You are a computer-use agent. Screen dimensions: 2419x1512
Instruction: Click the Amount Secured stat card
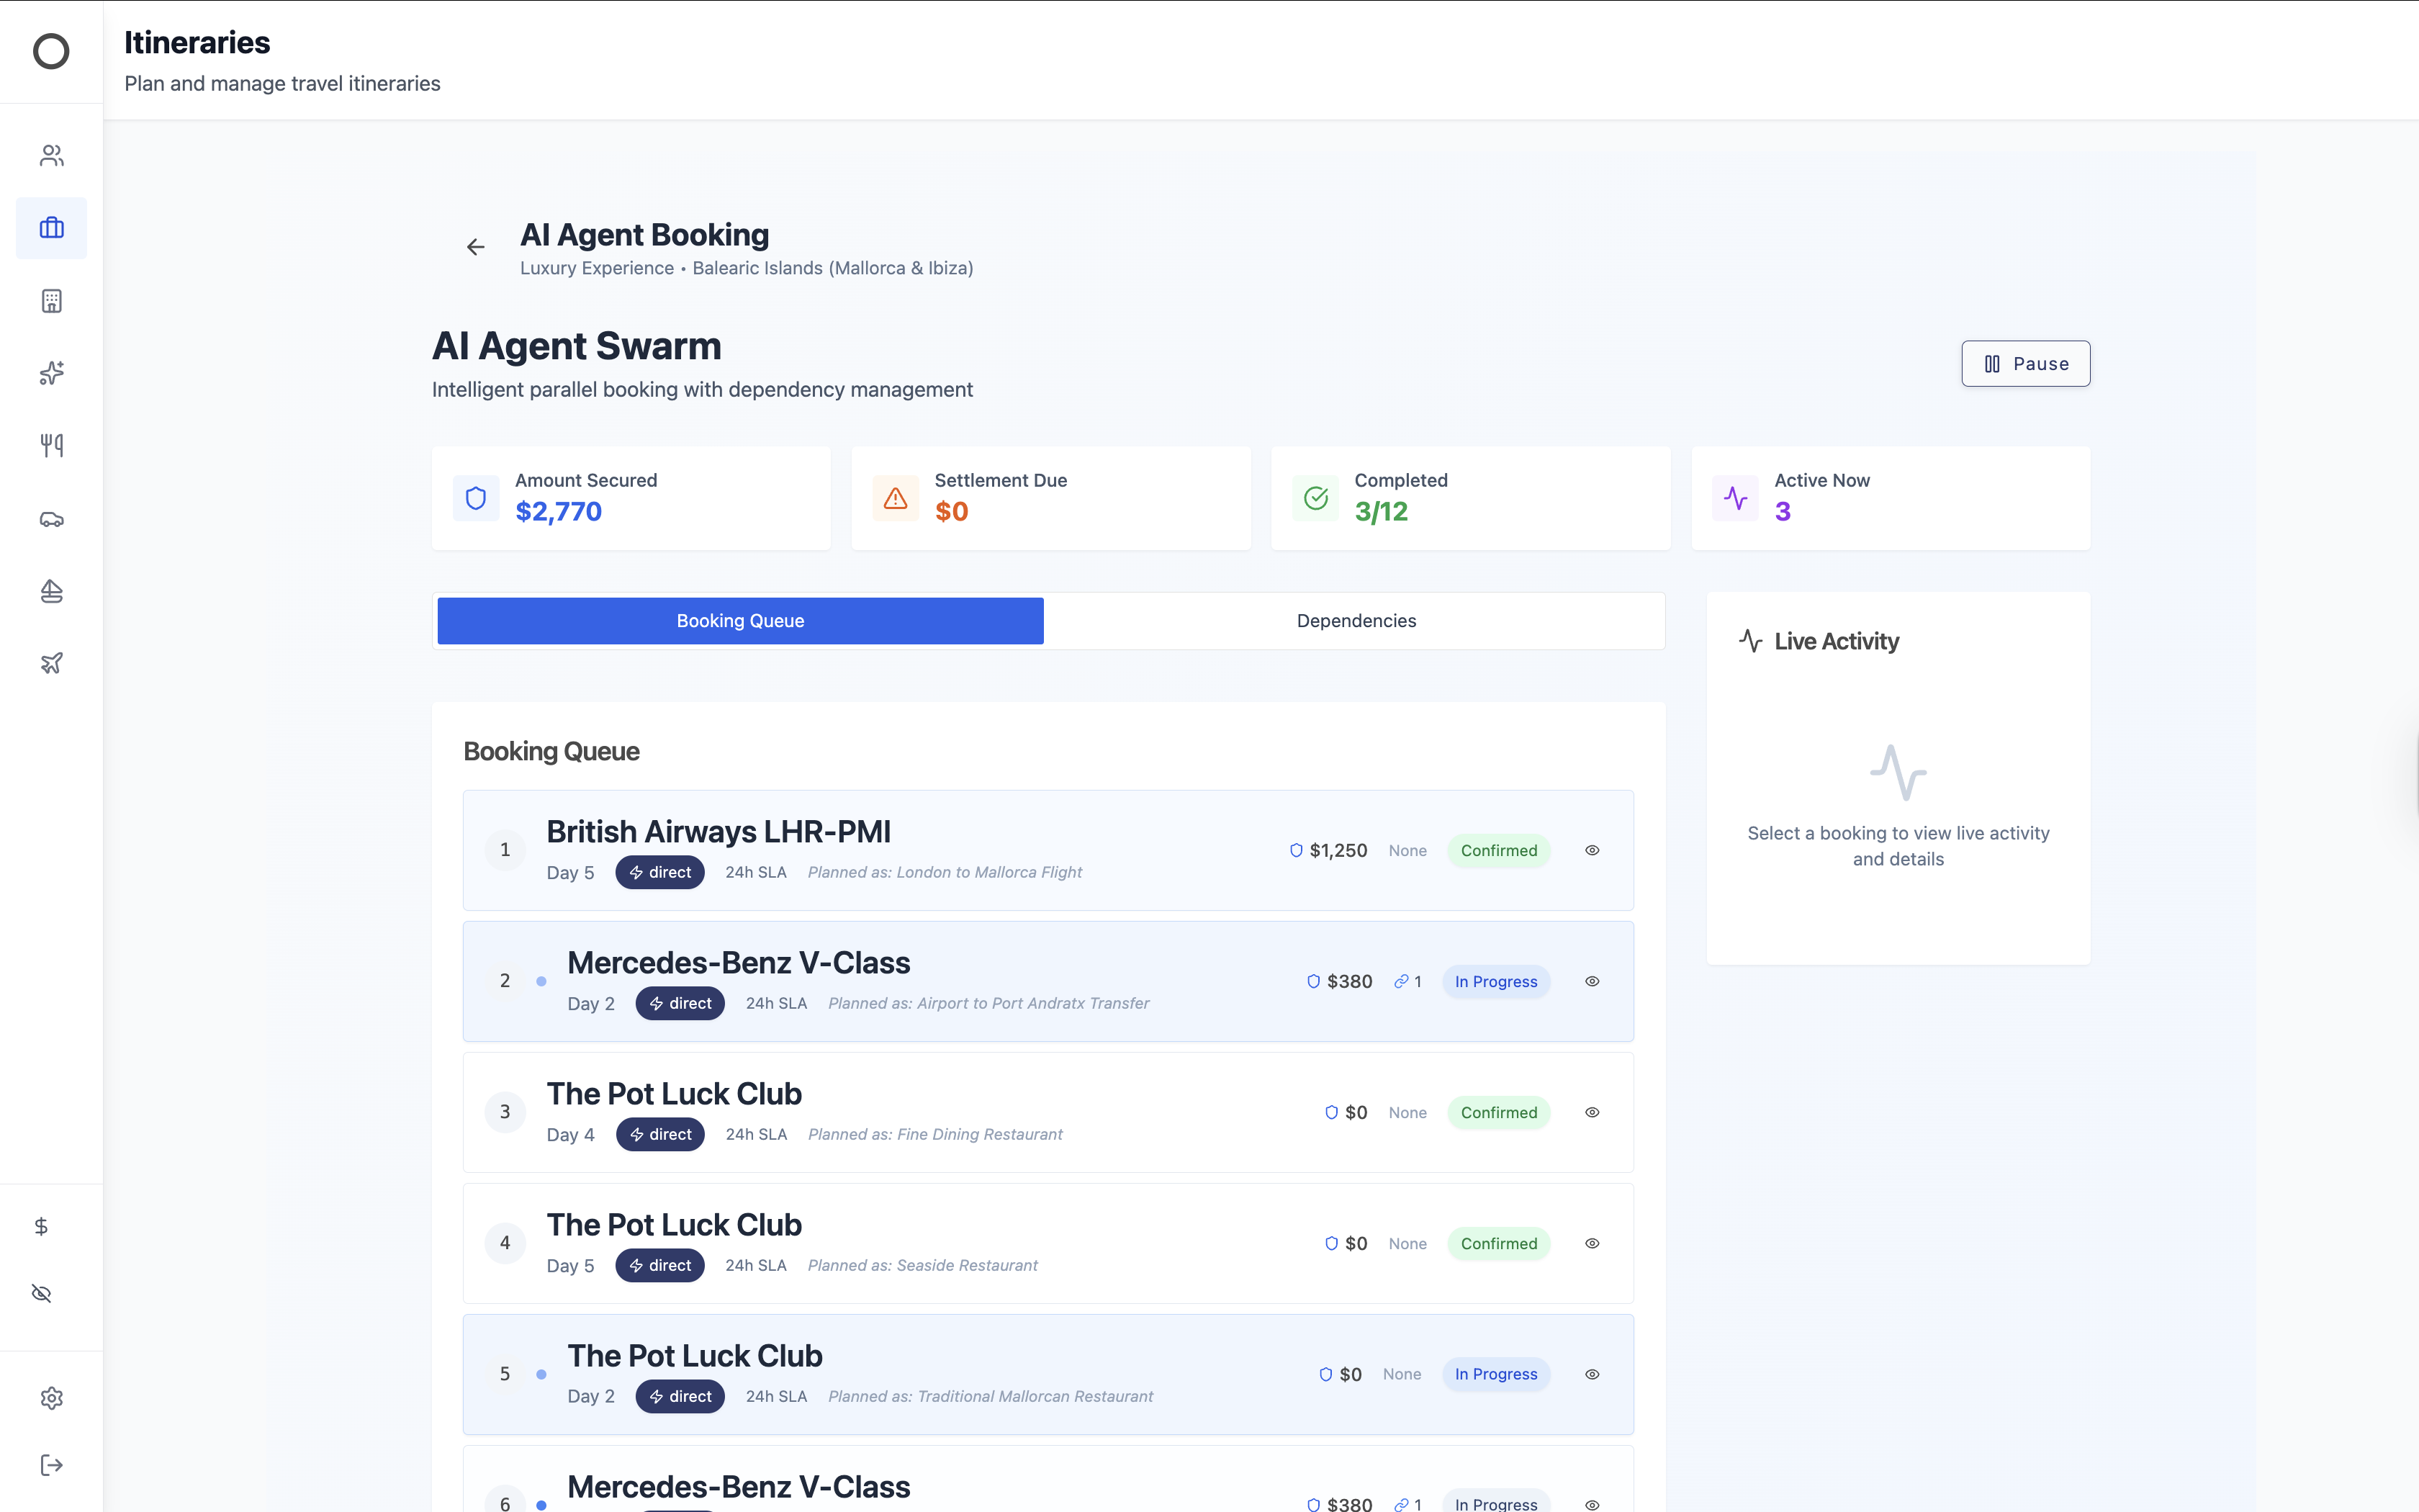[631, 498]
